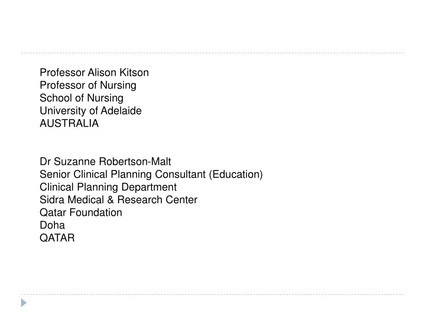Select the Professor Alison Kitson line
The height and width of the screenshot is (318, 425).
(x=94, y=72)
